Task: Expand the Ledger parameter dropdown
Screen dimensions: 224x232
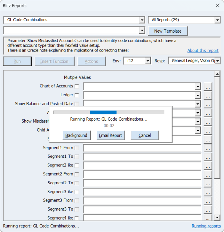Action: pos(198,95)
